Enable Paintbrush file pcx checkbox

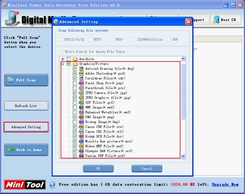[x=75, y=88]
